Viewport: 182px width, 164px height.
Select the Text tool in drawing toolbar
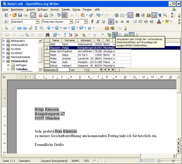pos(36,28)
